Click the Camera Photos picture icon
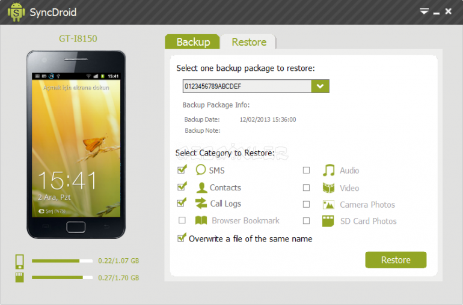 click(328, 205)
